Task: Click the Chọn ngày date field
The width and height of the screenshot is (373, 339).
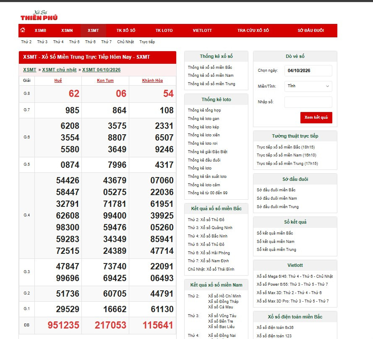Action: coord(308,70)
